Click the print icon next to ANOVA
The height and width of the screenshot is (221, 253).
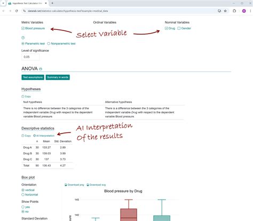41,69
